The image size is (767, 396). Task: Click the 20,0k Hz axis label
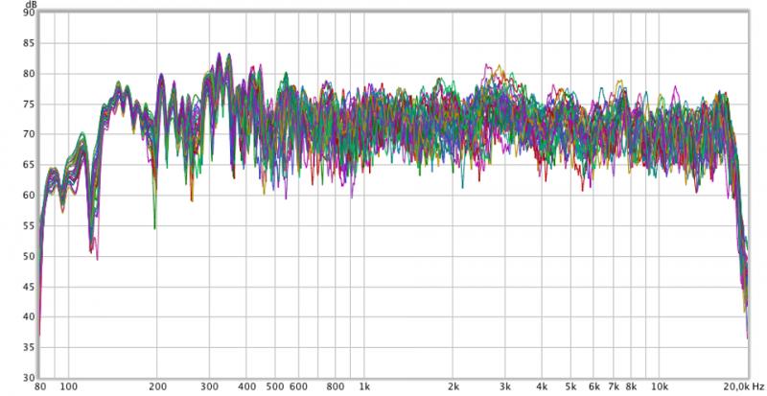point(744,386)
